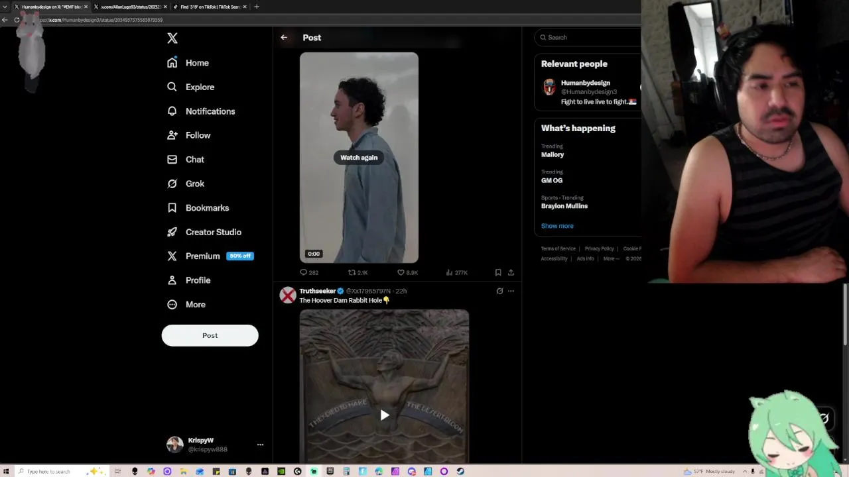The width and height of the screenshot is (849, 477).
Task: Click the X logo in the sidebar
Action: 172,38
